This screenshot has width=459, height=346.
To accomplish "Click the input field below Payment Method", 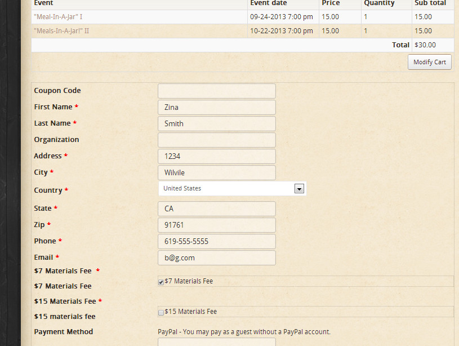I will [217, 342].
